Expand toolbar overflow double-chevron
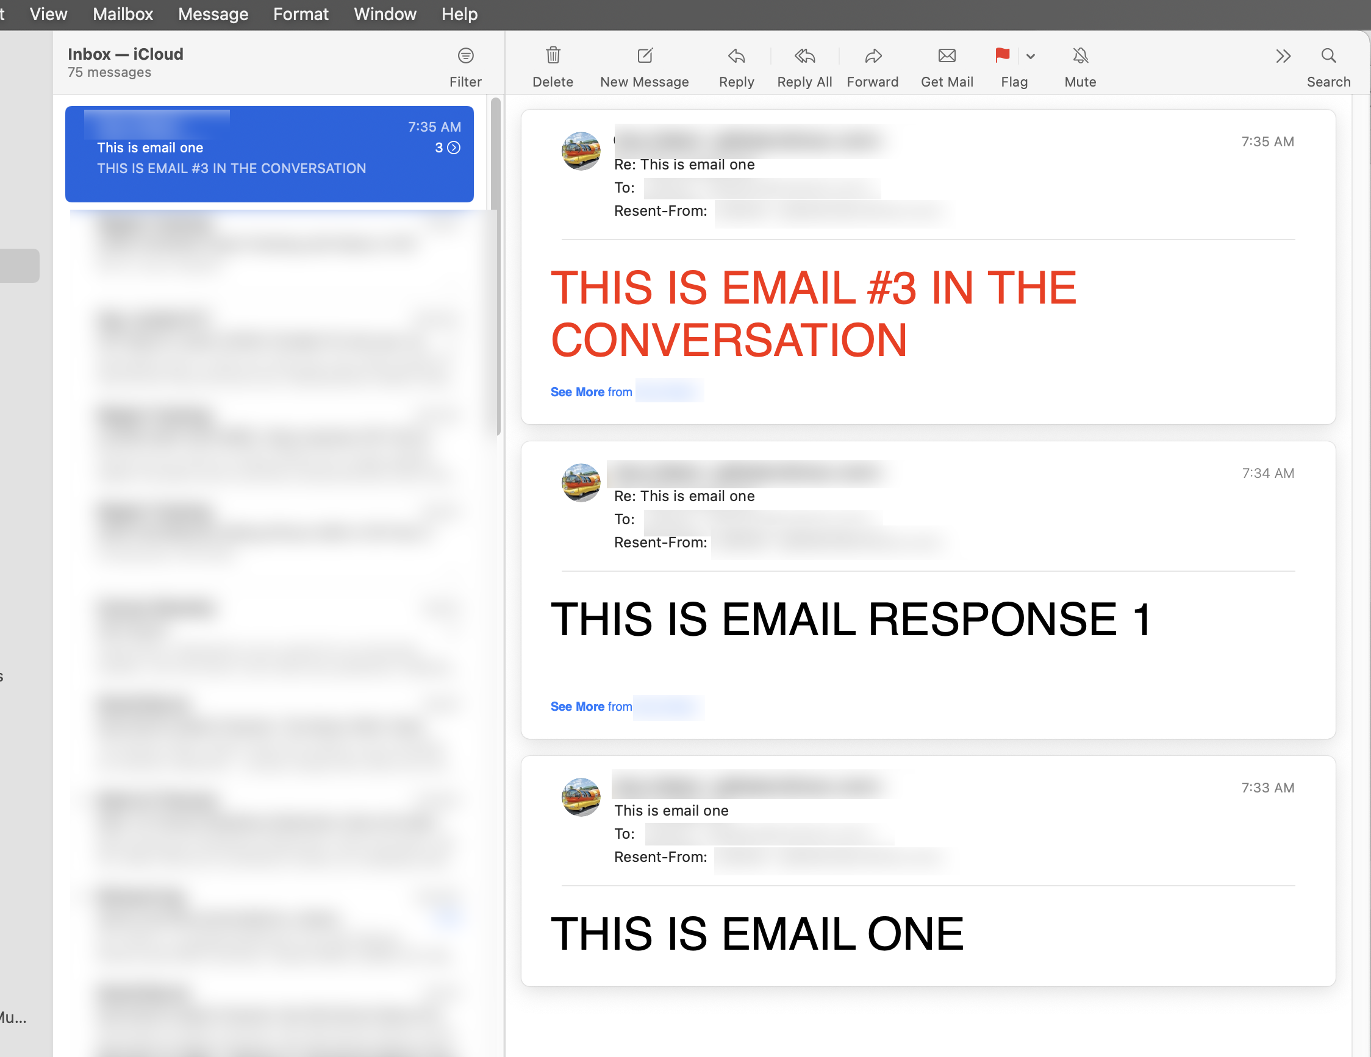1371x1057 pixels. (1283, 56)
